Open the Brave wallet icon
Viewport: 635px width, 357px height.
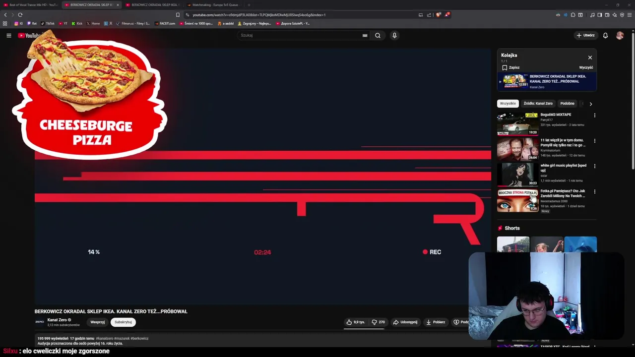[607, 15]
